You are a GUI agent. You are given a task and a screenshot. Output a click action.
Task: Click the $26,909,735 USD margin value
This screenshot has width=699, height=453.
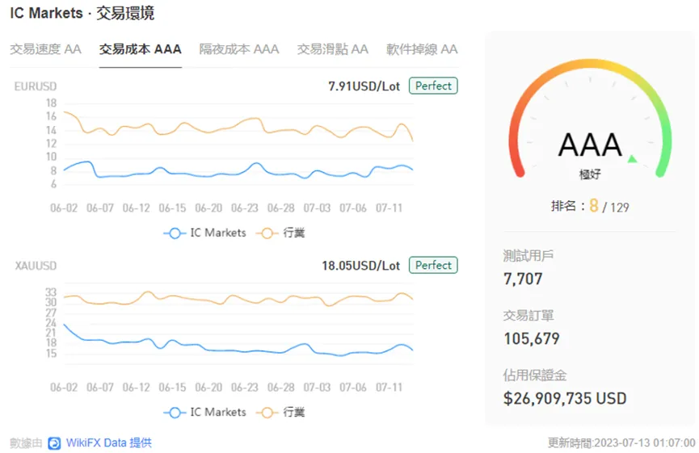pyautogui.click(x=565, y=399)
